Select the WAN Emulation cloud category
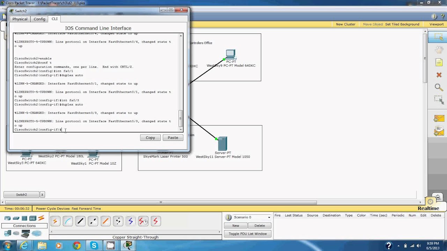 tap(16, 233)
